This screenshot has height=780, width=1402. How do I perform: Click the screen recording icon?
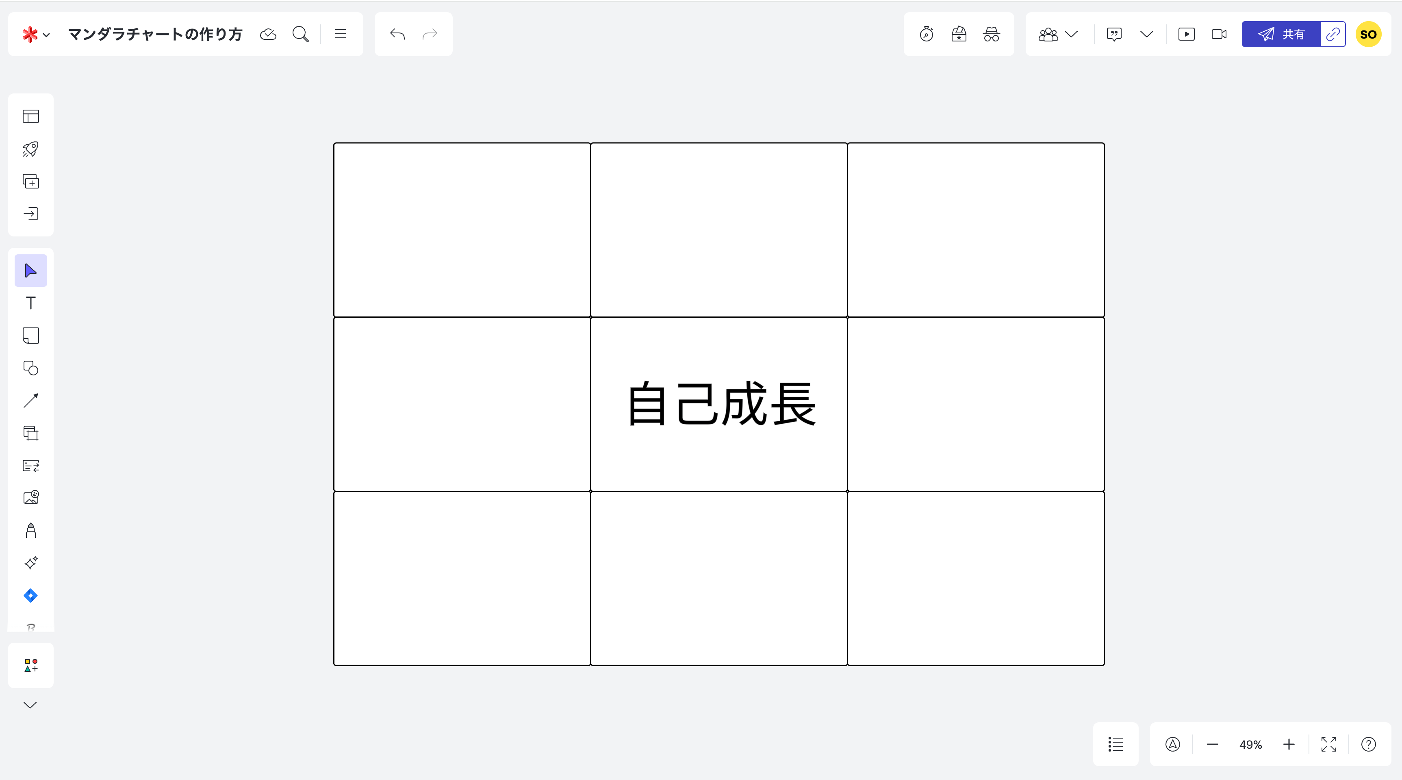[1218, 35]
